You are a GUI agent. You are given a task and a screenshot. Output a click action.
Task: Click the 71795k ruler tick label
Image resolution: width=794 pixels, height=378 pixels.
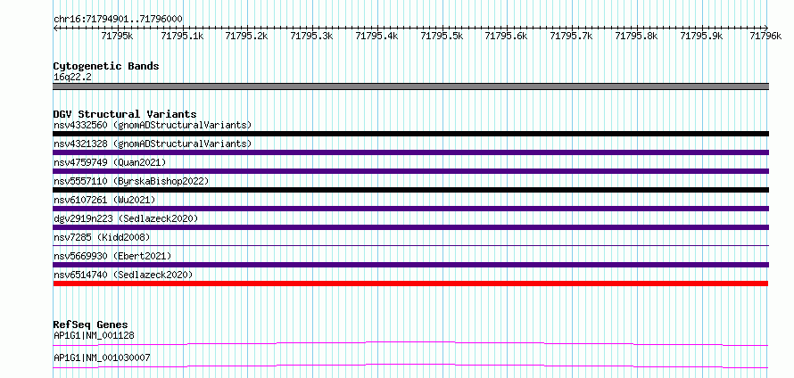pyautogui.click(x=118, y=36)
